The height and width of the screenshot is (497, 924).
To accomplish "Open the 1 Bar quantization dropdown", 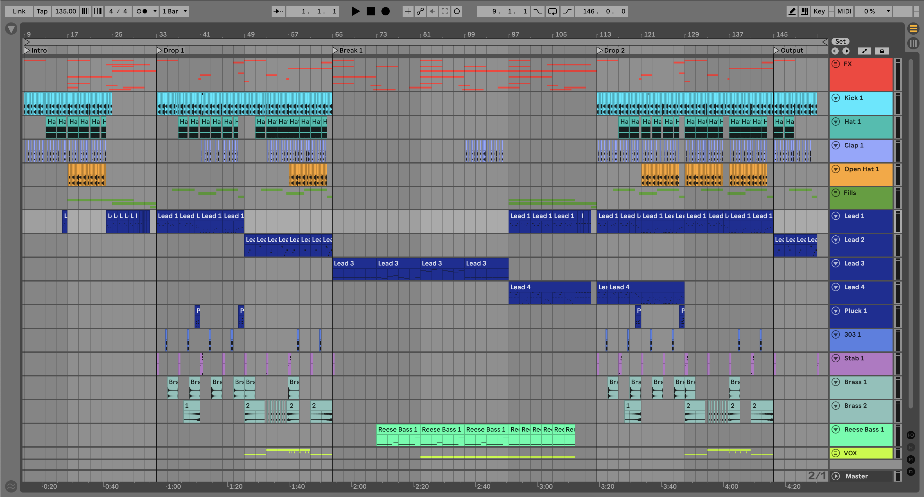I will coord(174,12).
